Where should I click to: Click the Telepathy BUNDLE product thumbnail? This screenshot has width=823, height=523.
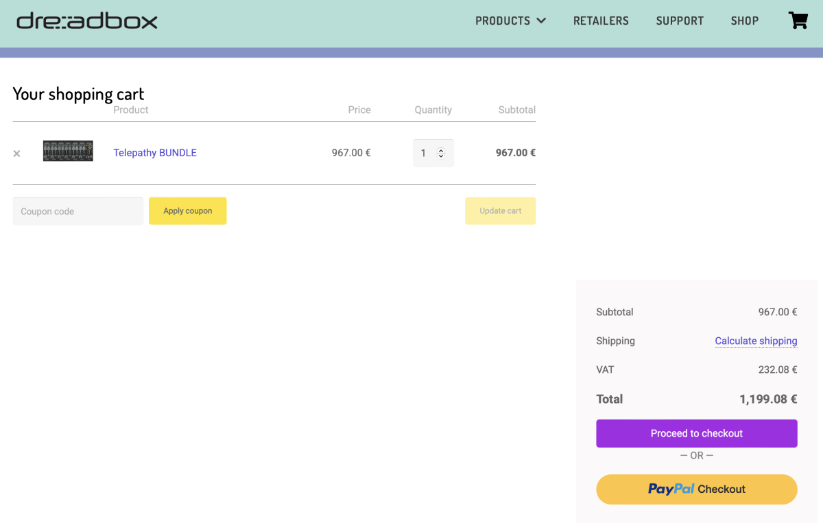[68, 151]
